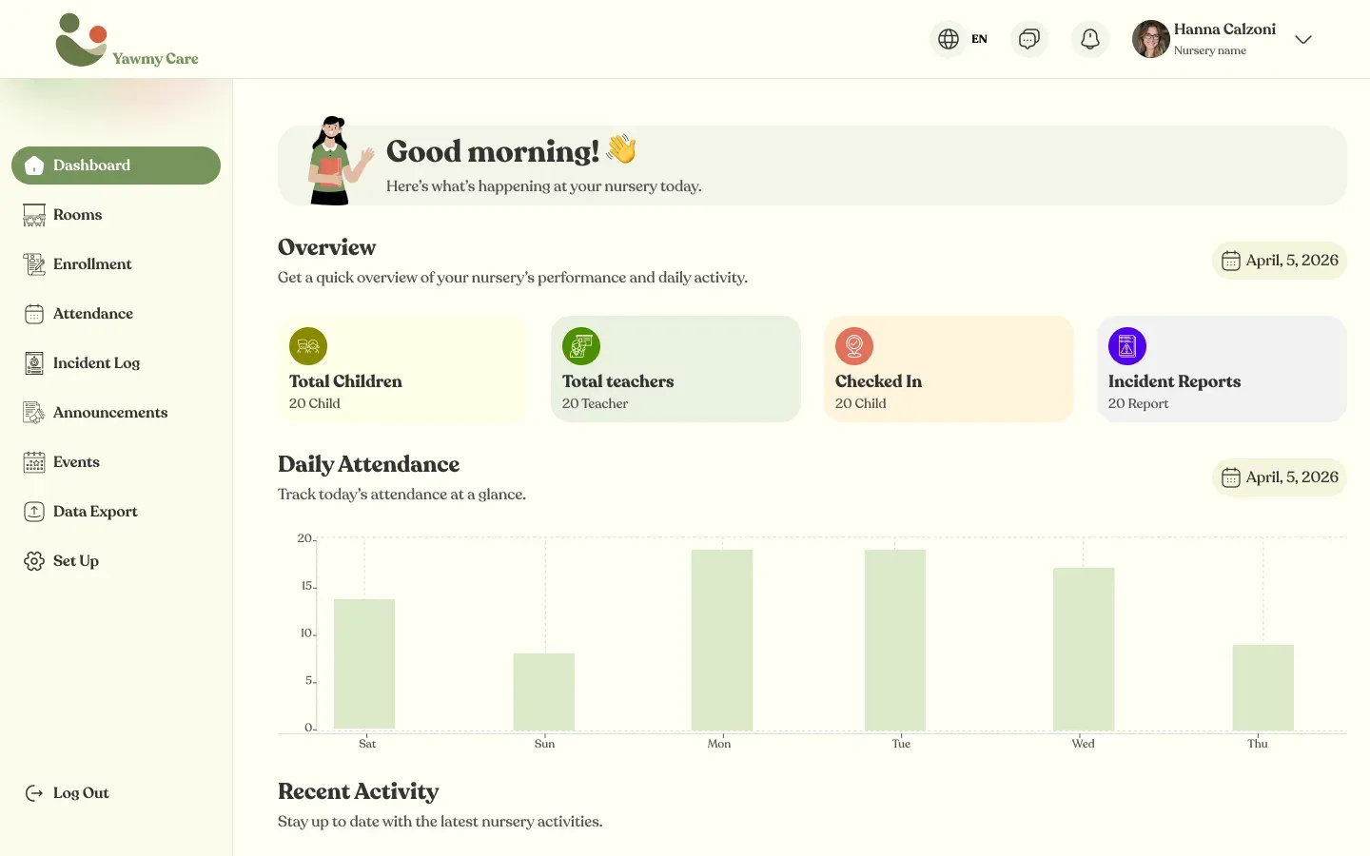Click the Log Out arrow icon
Image resolution: width=1370 pixels, height=856 pixels.
[x=34, y=793]
